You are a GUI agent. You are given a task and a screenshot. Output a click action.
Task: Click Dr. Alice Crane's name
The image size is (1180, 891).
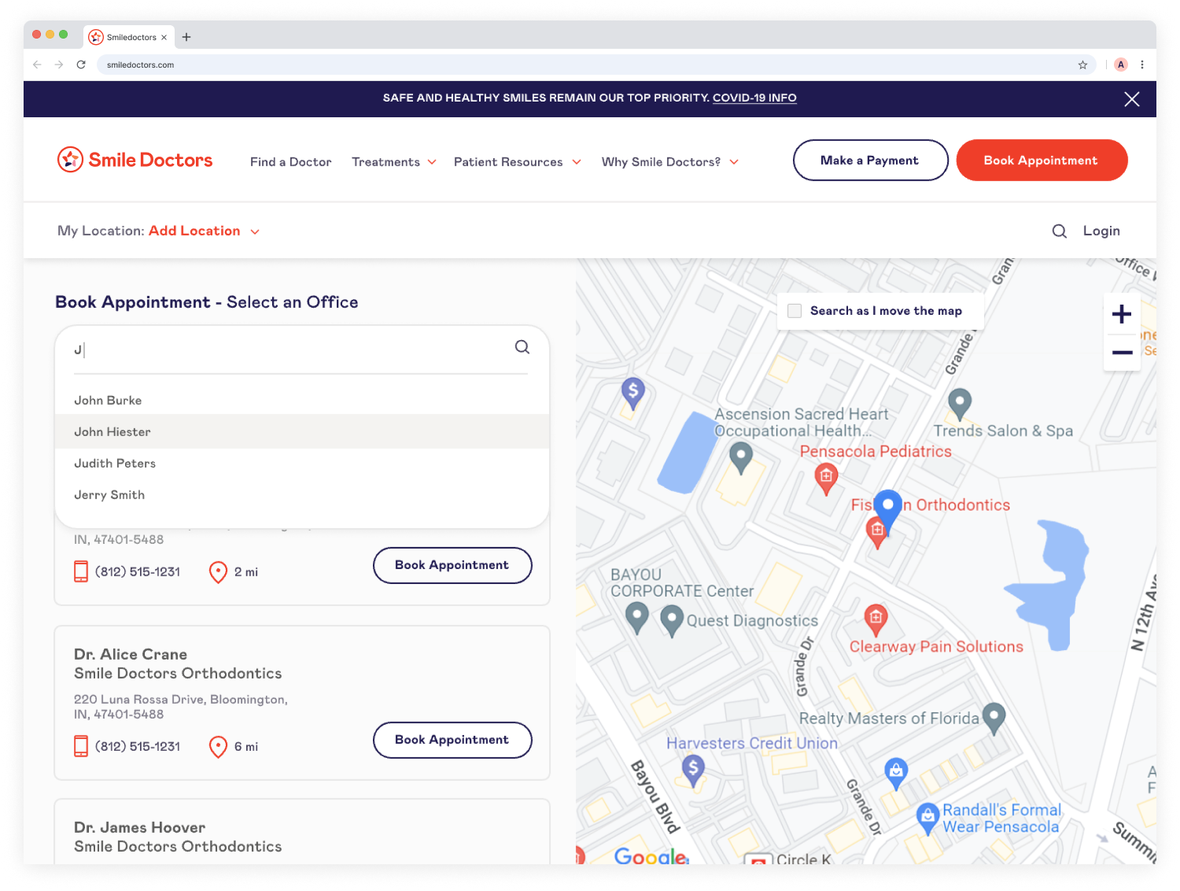pos(131,654)
